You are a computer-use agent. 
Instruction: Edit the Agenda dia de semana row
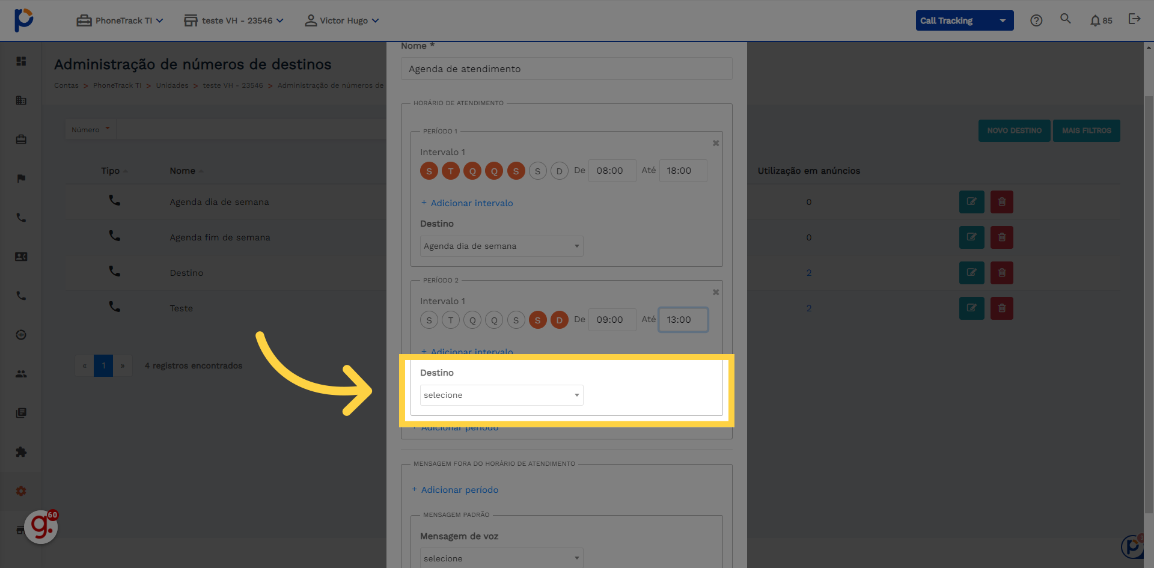click(x=972, y=202)
